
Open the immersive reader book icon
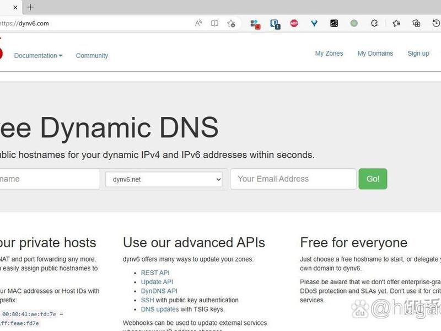tap(214, 23)
